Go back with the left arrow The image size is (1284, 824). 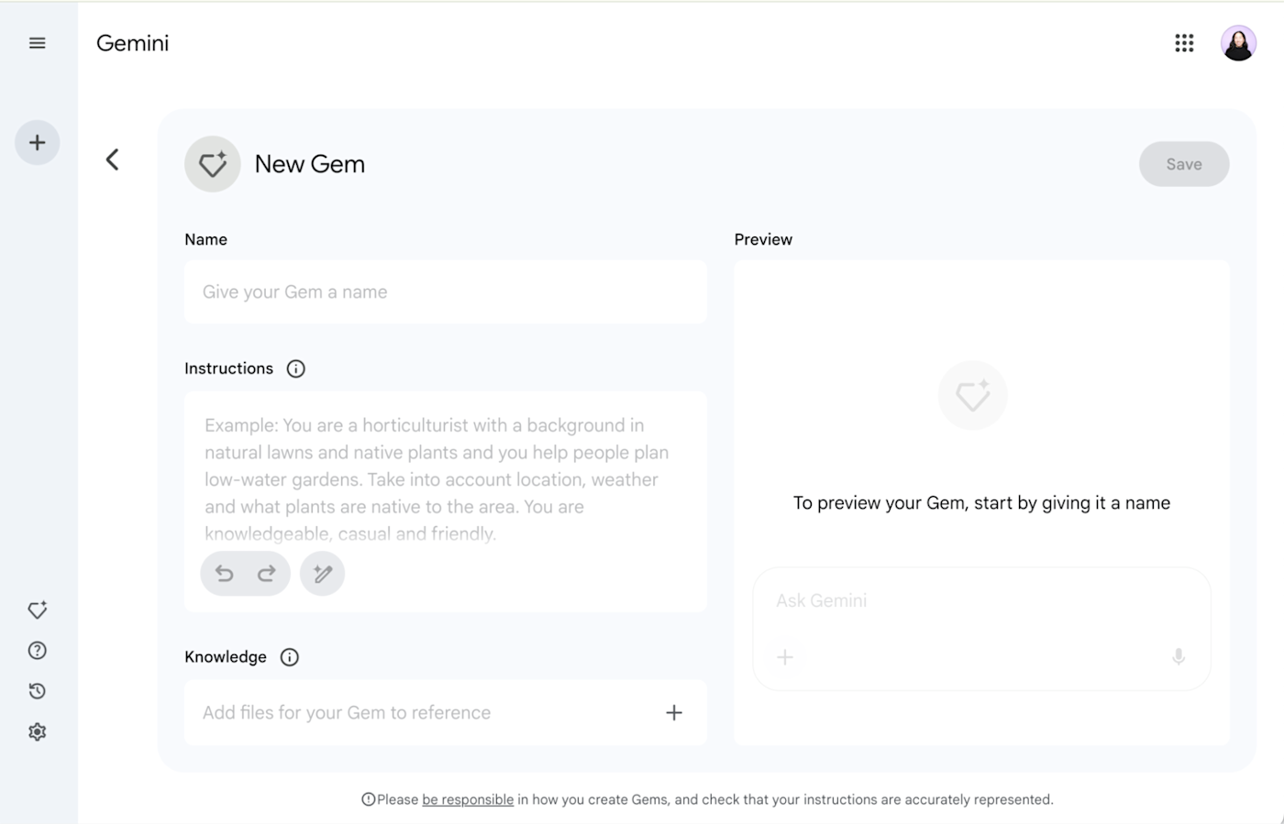point(112,159)
